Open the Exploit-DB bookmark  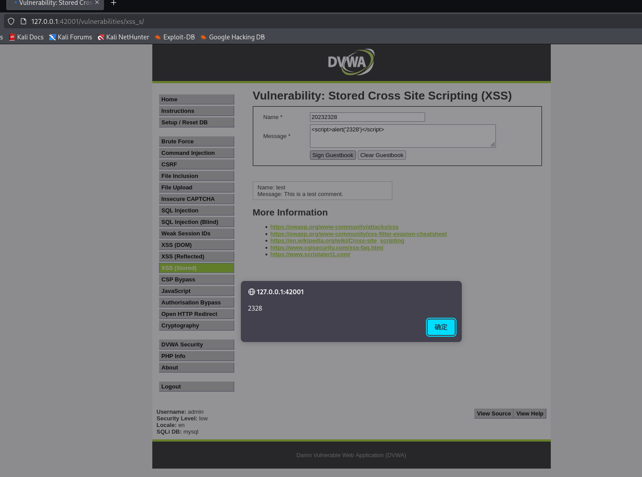click(174, 37)
